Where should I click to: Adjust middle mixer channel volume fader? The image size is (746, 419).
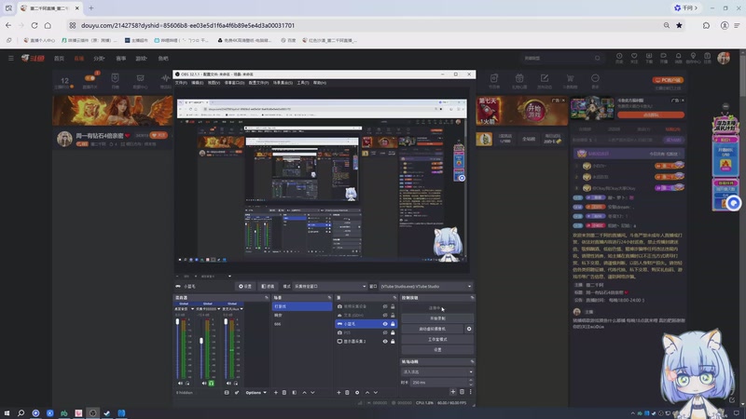point(201,341)
